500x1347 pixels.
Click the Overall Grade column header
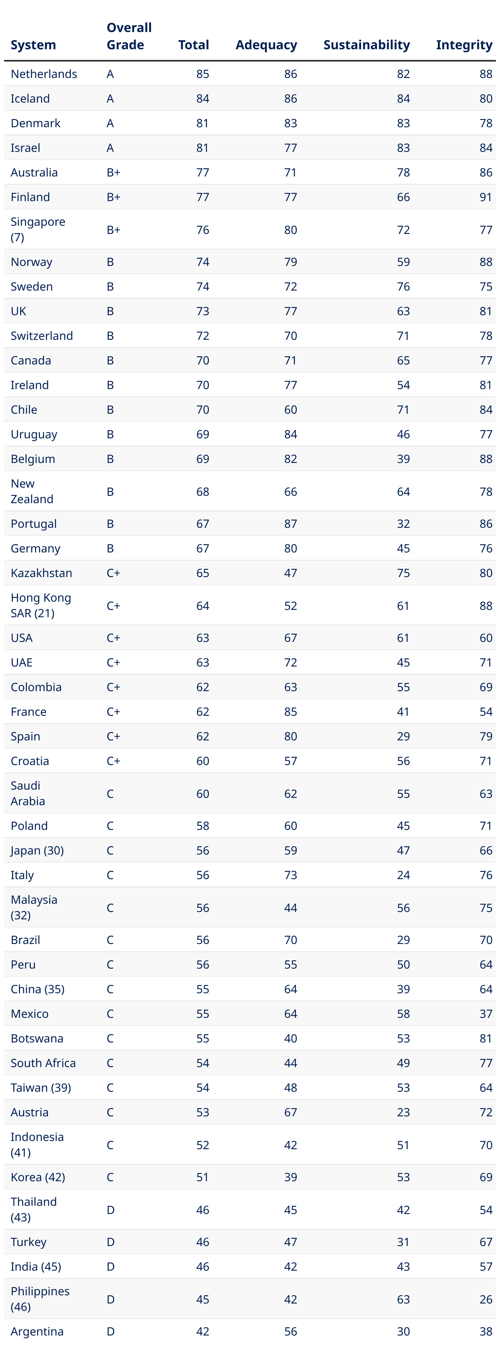[129, 36]
